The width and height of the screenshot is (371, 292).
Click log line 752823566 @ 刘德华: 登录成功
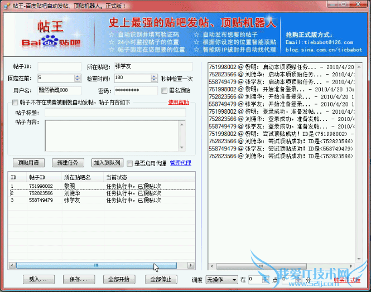281,119
